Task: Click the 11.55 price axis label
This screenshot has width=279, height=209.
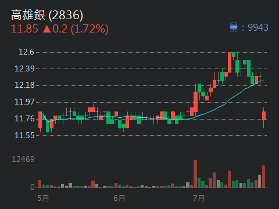Action: (24, 135)
